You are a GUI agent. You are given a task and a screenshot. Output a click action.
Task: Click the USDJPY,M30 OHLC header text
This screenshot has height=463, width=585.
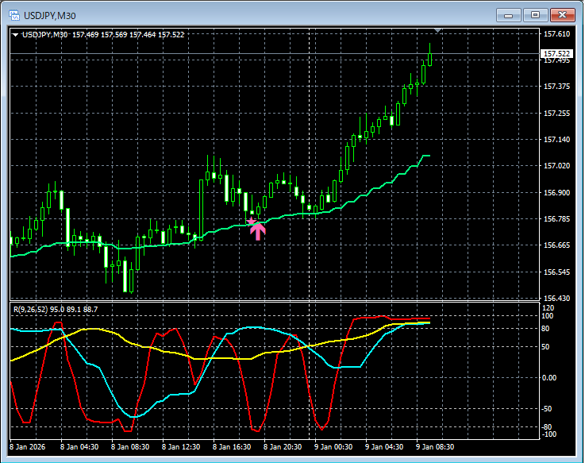click(x=103, y=35)
